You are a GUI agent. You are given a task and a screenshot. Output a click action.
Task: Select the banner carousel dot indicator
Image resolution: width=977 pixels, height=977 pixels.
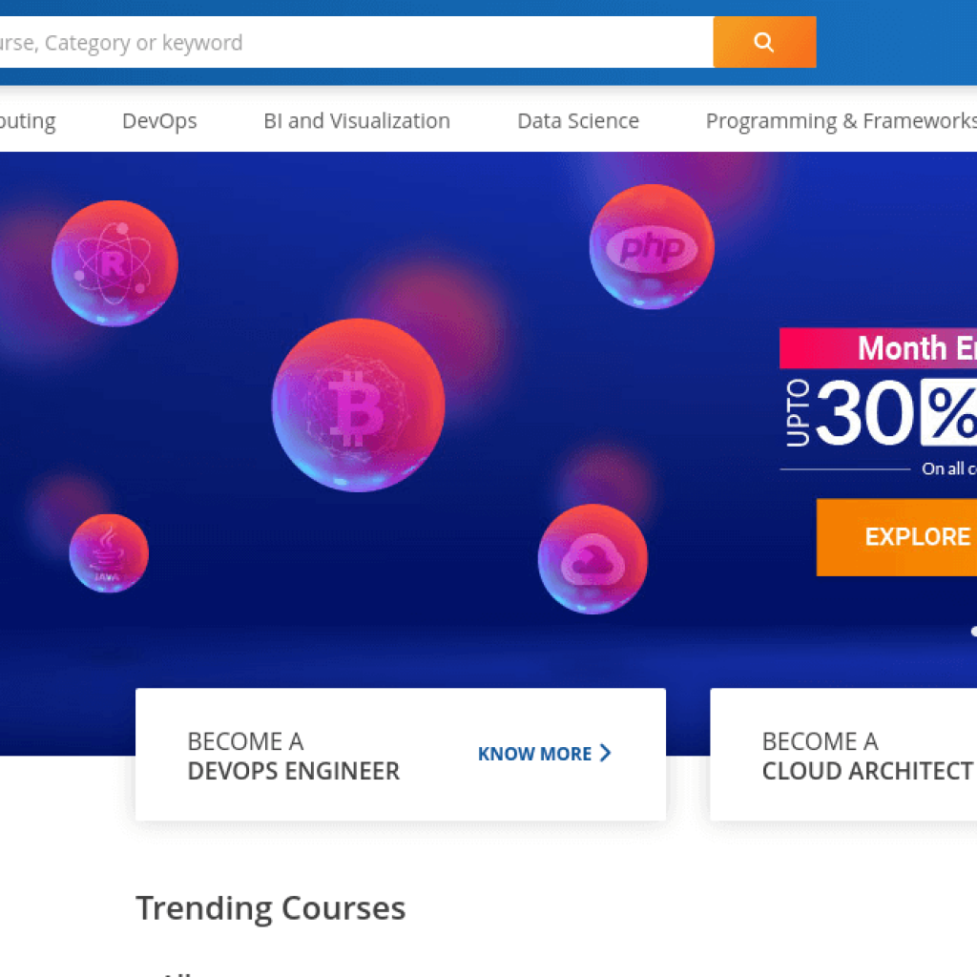[972, 631]
